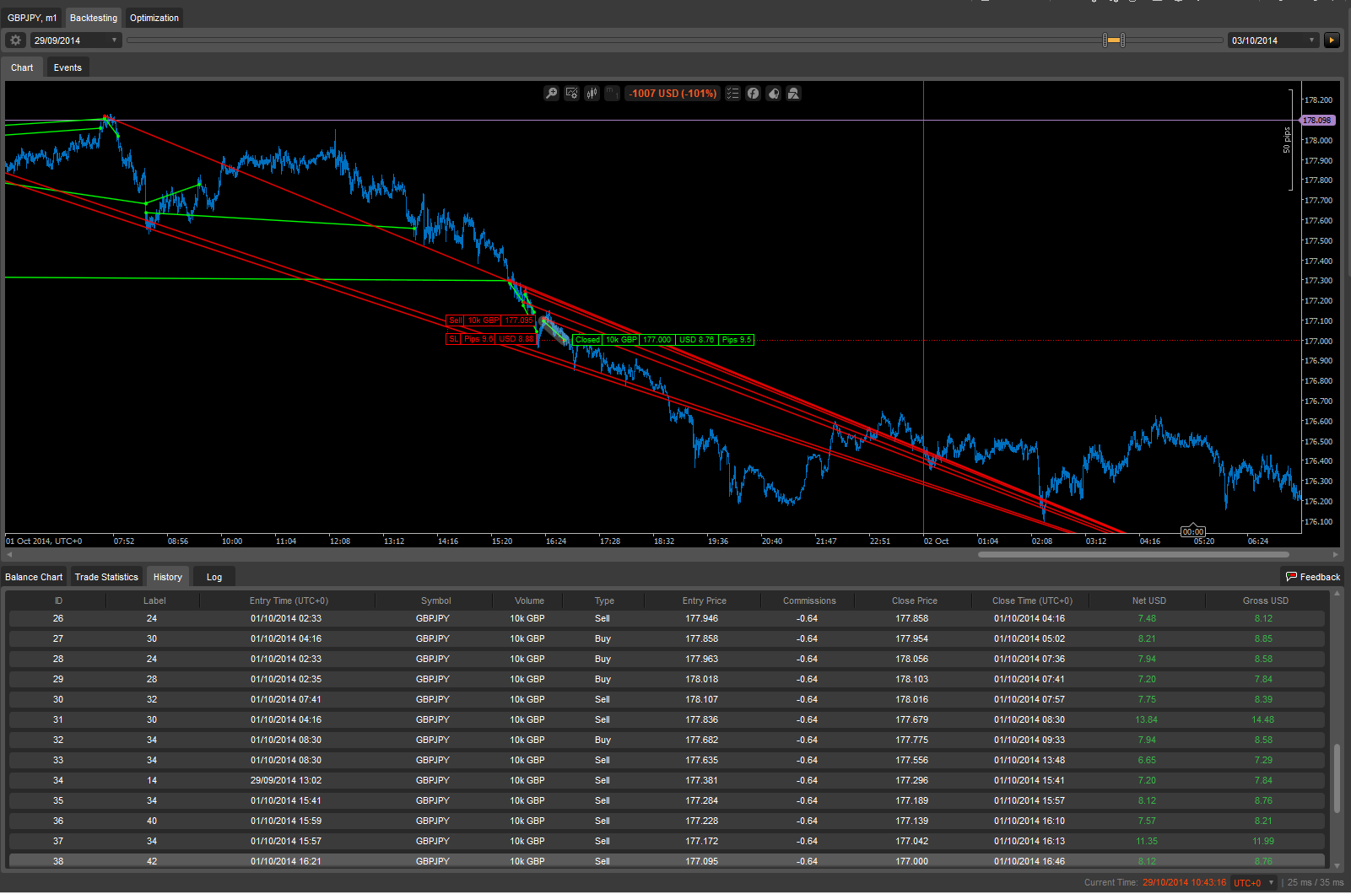The image size is (1351, 894).
Task: Open backtesting settings gear icon
Action: [x=15, y=40]
